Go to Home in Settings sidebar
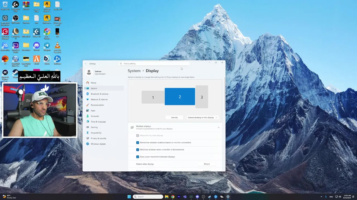Viewport: 357px width, 200px height. [105, 83]
